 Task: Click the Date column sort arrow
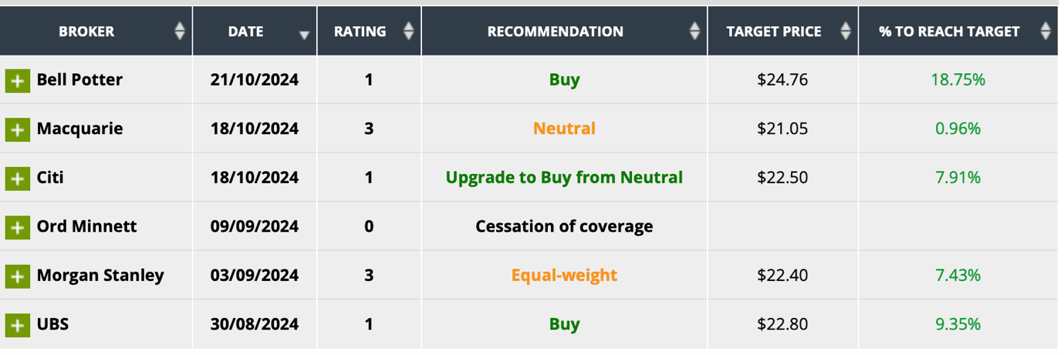(304, 34)
